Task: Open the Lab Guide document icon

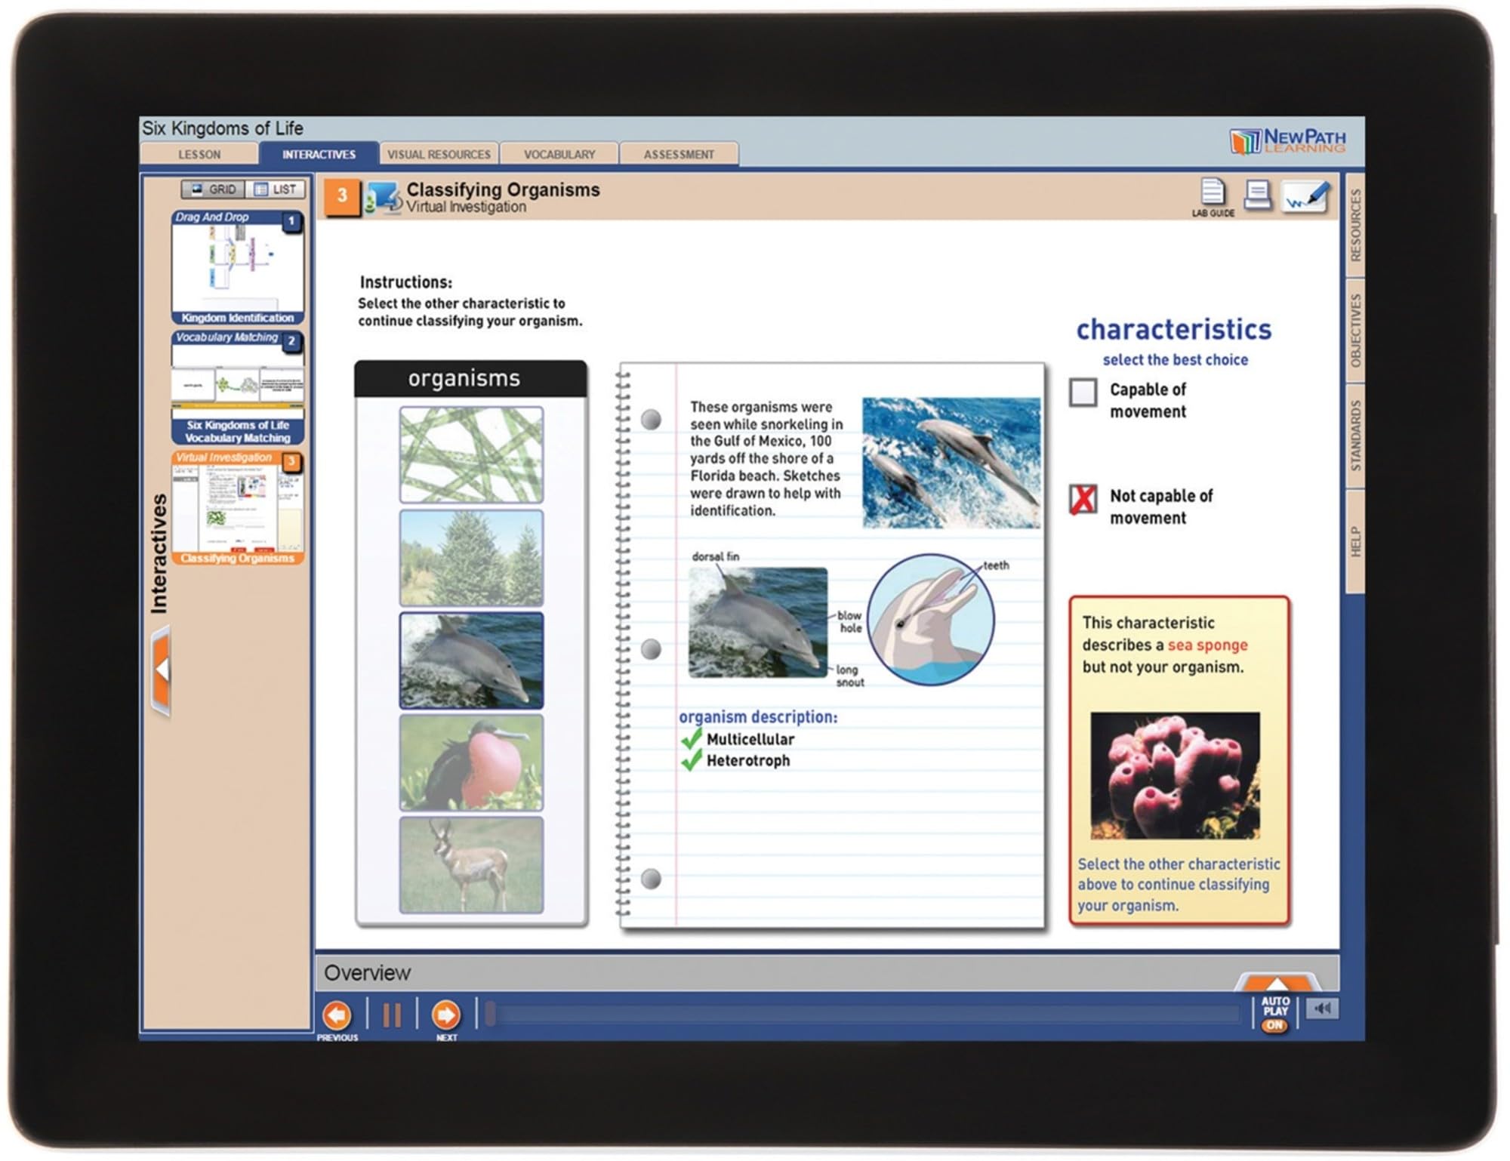Action: pos(1213,193)
